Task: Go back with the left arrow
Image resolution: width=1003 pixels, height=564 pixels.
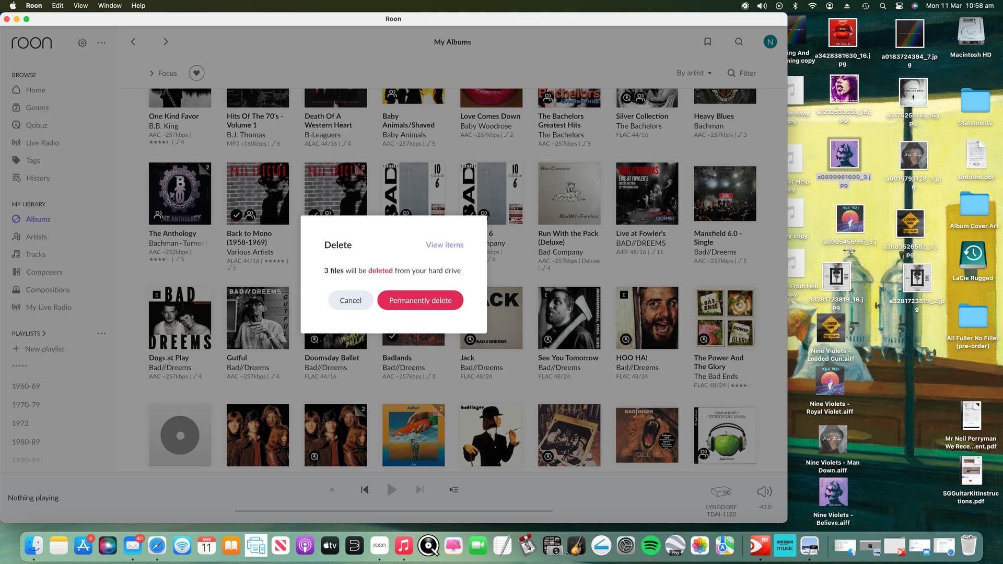Action: pos(133,42)
